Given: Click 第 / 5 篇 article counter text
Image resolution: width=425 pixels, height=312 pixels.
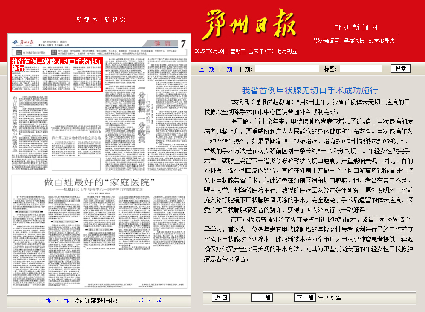Looking at the screenshot, I should point(330,298).
